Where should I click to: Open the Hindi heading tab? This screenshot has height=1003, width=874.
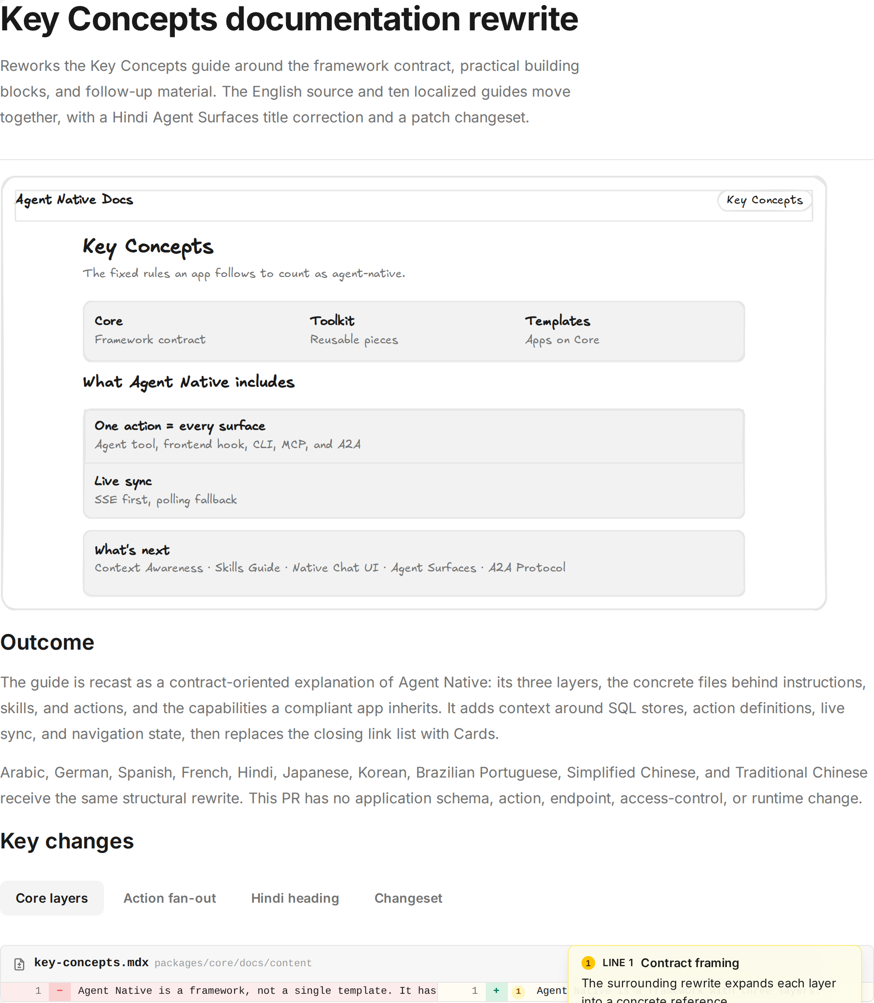(294, 898)
